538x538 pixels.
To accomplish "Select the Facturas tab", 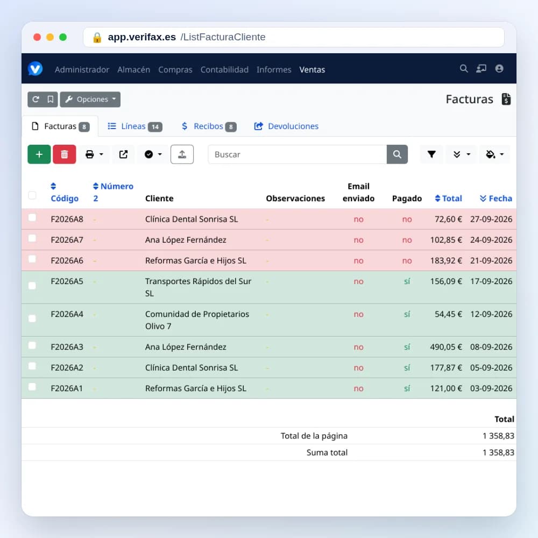I will [60, 126].
